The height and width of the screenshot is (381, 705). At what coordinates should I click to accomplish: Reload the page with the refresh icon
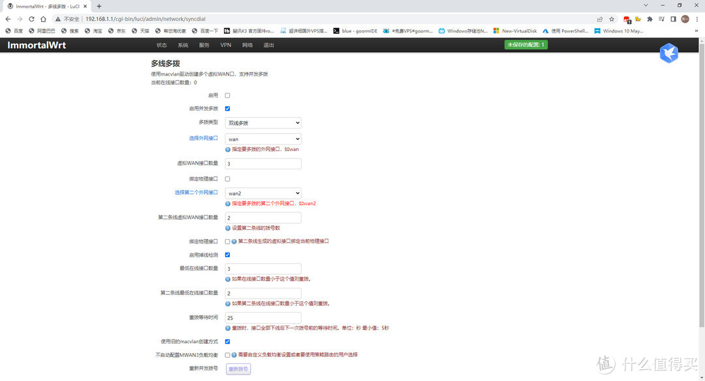coord(31,19)
